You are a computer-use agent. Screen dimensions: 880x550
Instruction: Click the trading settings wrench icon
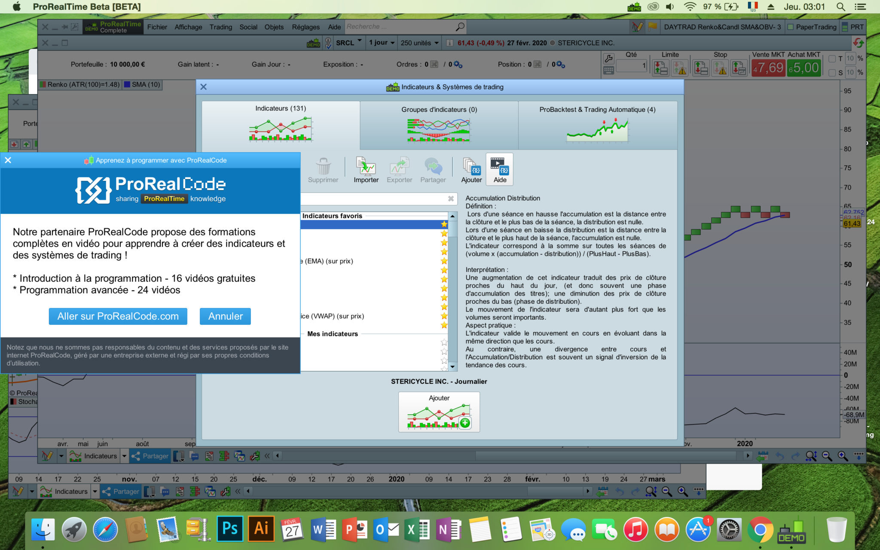(608, 58)
